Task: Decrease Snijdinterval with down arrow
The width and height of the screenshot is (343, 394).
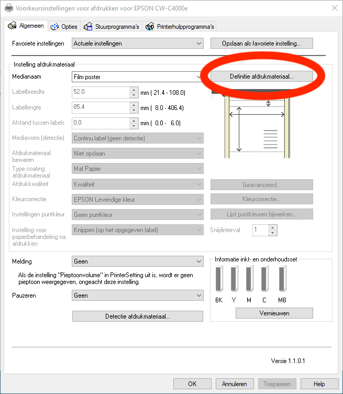Action: tap(273, 233)
